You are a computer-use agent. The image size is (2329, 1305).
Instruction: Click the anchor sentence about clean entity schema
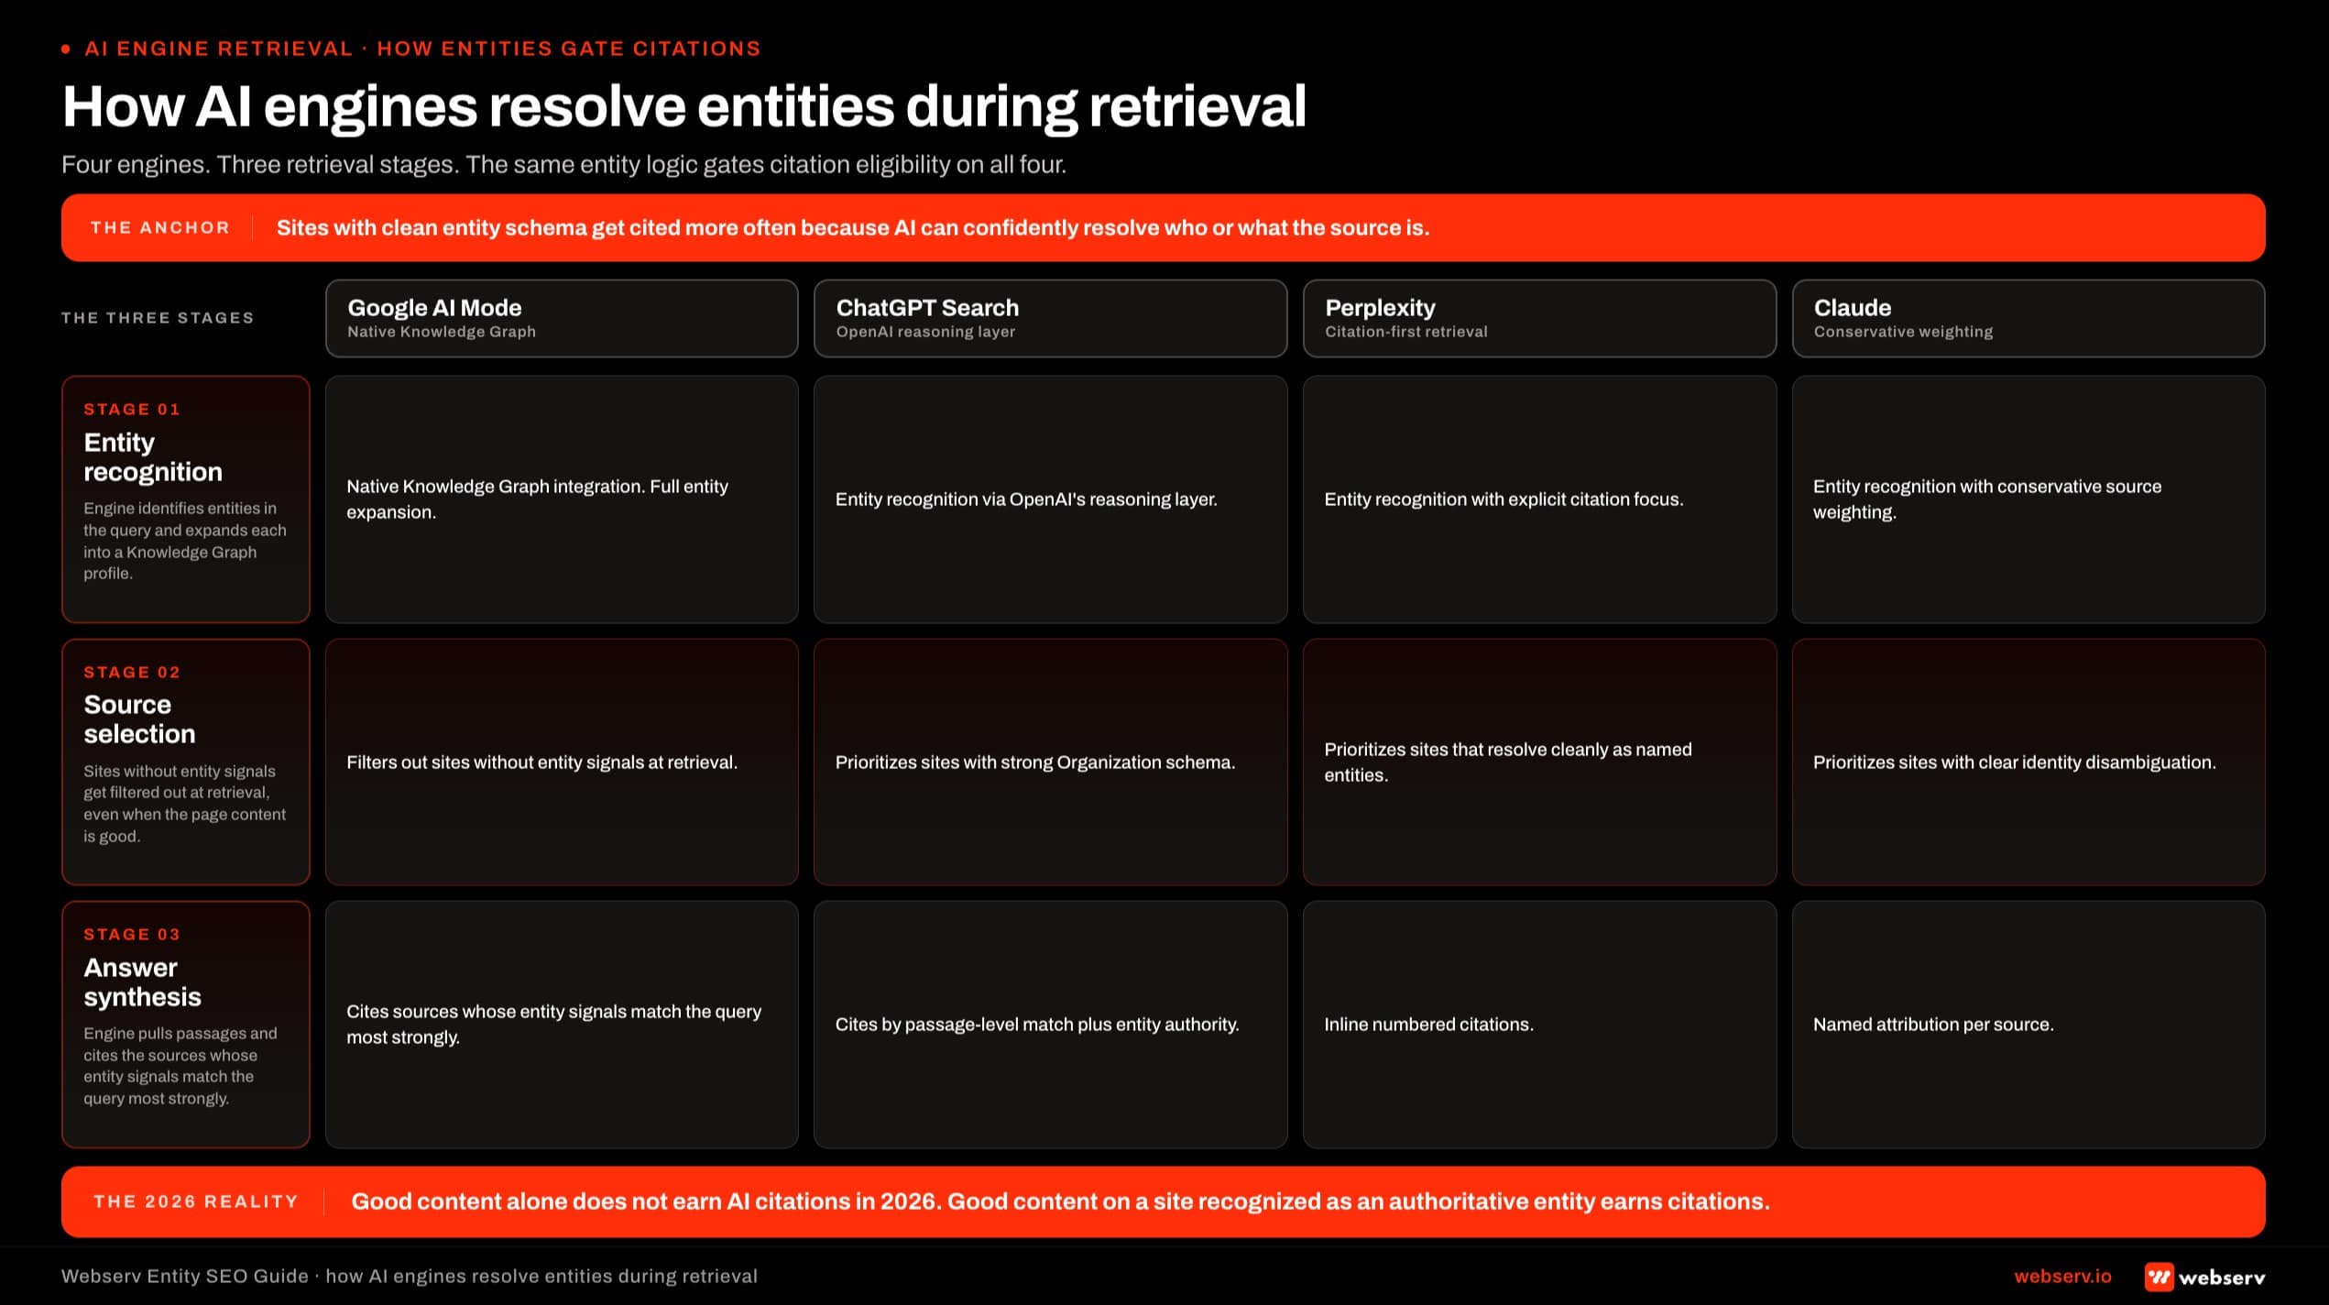pyautogui.click(x=853, y=227)
